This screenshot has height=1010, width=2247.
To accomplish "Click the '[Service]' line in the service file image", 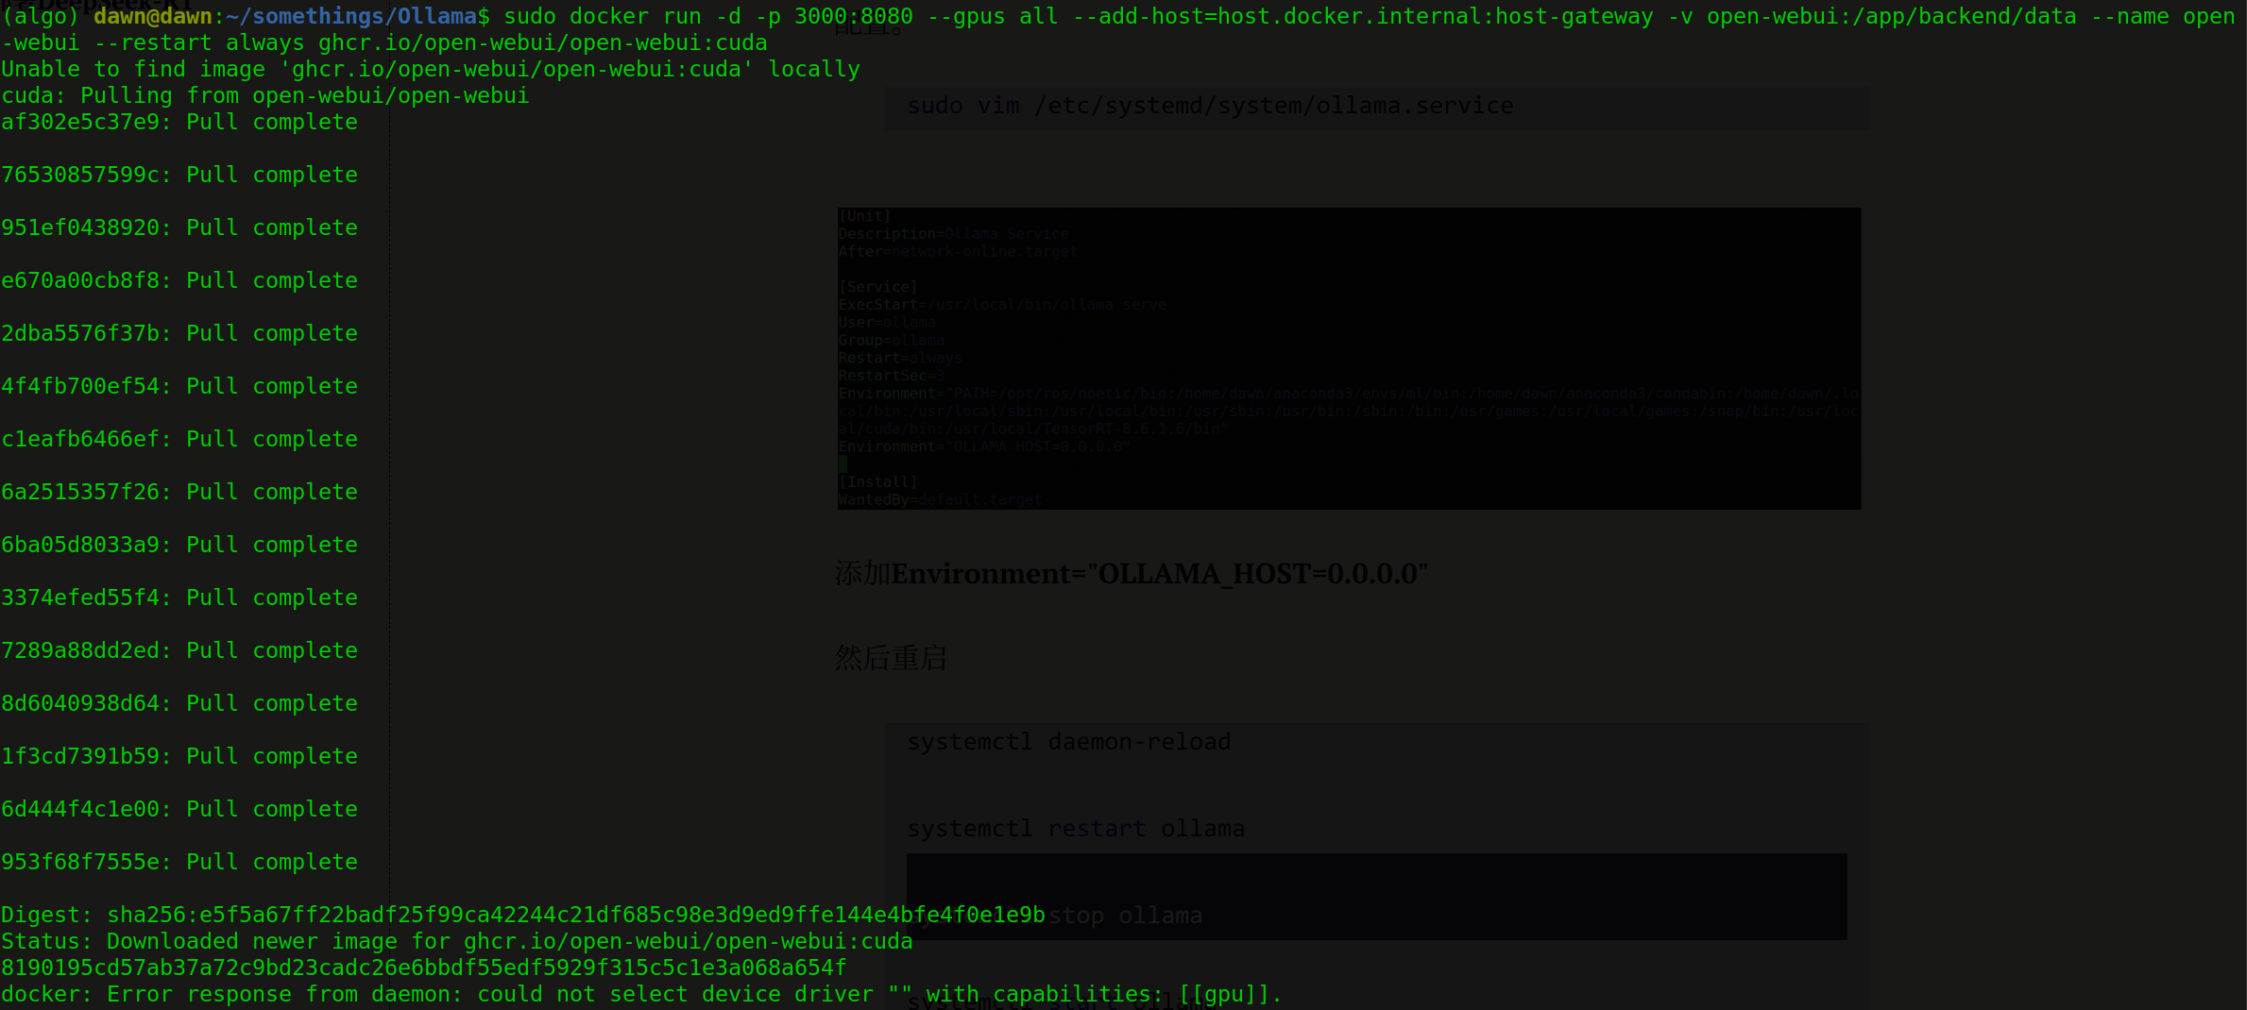I will pyautogui.click(x=877, y=287).
